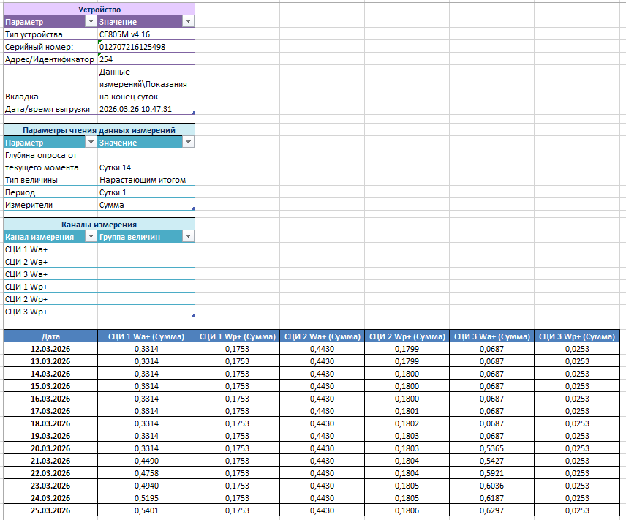This screenshot has width=626, height=520.
Task: Select the СЦИ 3 Wp+ (Сумма) column header
Action: 576,336
